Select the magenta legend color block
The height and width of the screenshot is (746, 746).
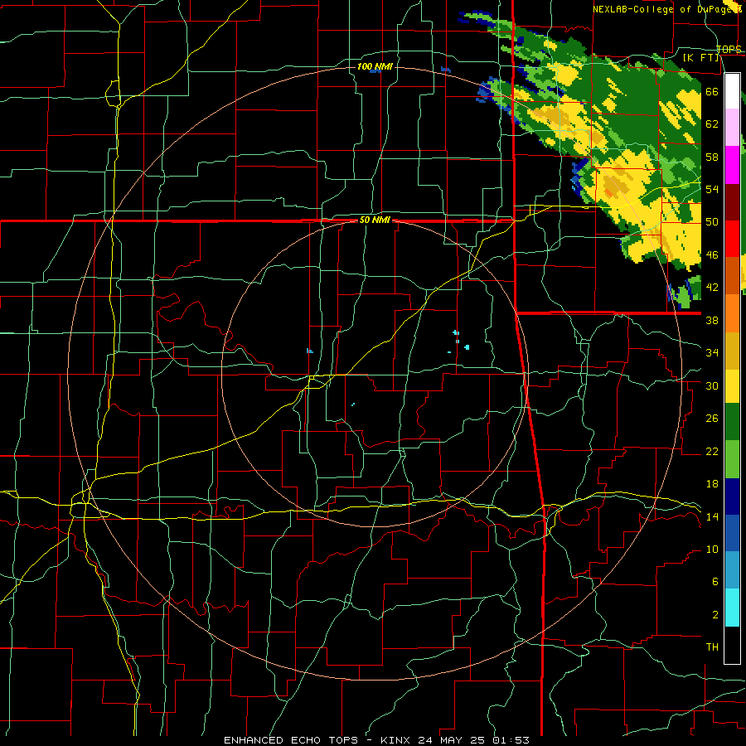pyautogui.click(x=732, y=165)
